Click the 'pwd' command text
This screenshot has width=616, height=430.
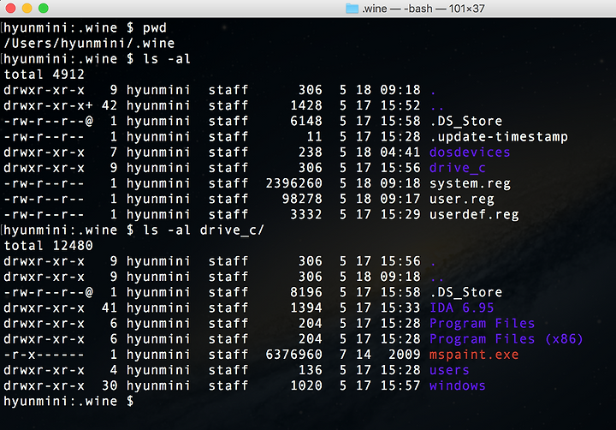155,28
